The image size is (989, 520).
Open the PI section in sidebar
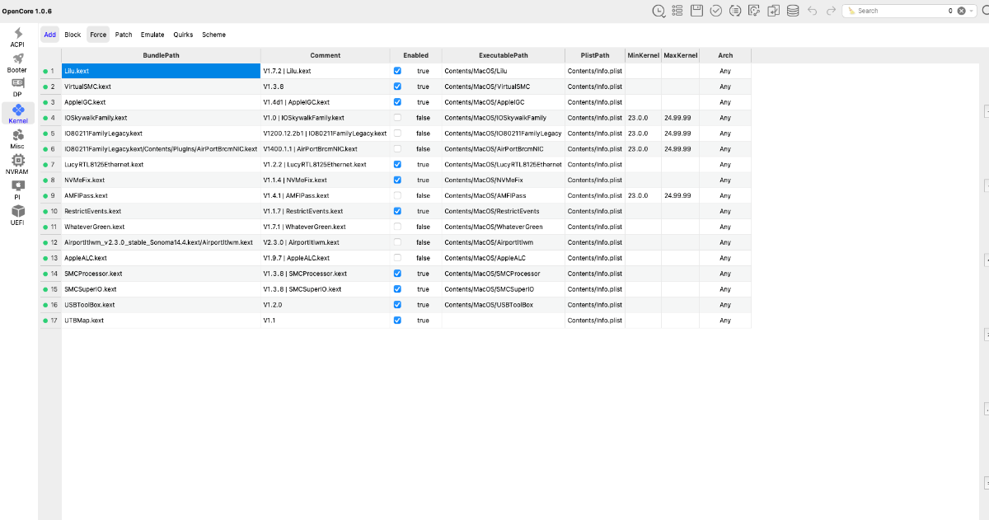point(17,190)
